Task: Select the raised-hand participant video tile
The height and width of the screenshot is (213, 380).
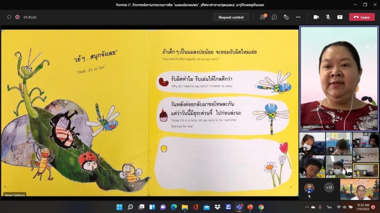Action: [366, 170]
